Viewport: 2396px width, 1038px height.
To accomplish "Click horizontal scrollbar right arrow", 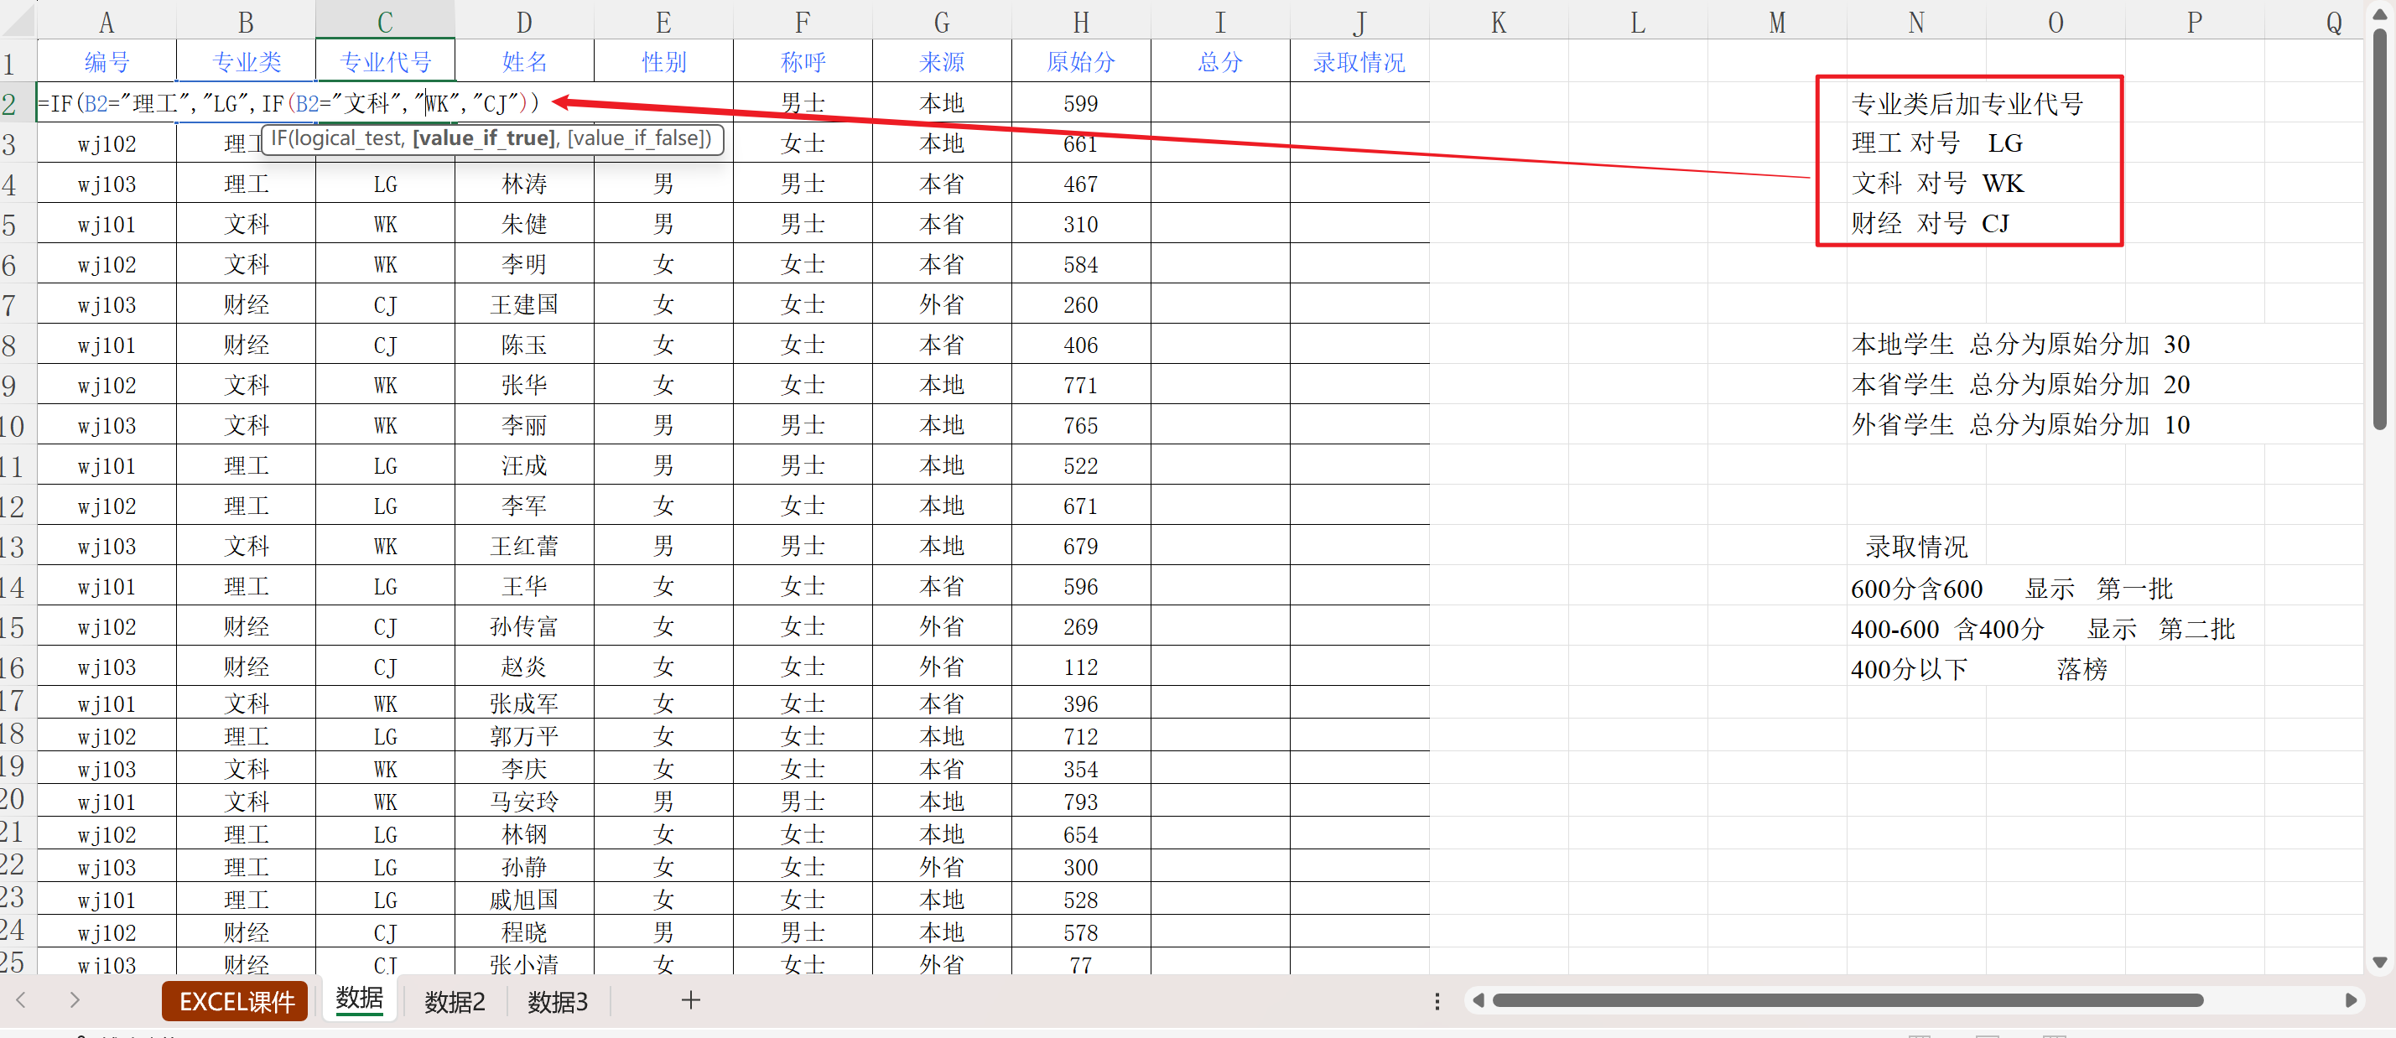I will click(2351, 1001).
